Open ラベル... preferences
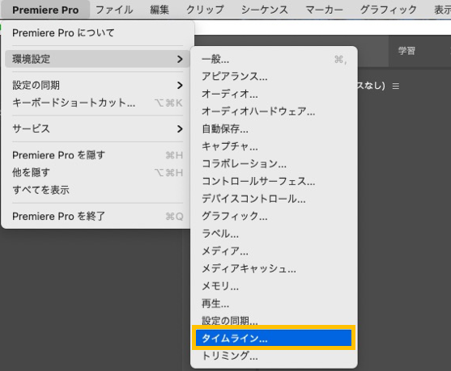The width and height of the screenshot is (451, 371). (274, 234)
